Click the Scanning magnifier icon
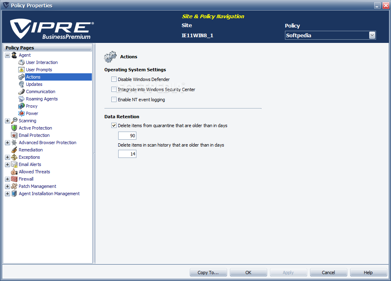The height and width of the screenshot is (281, 391). point(14,121)
